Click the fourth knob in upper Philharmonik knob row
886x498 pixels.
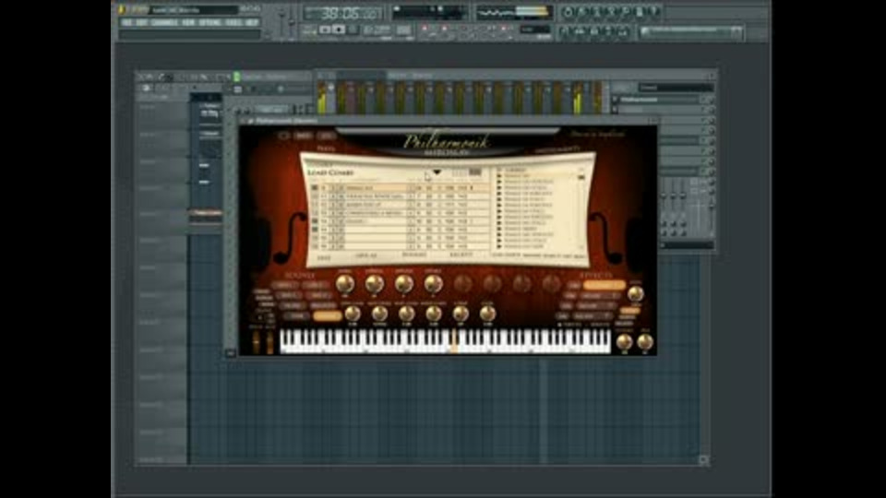pos(434,283)
